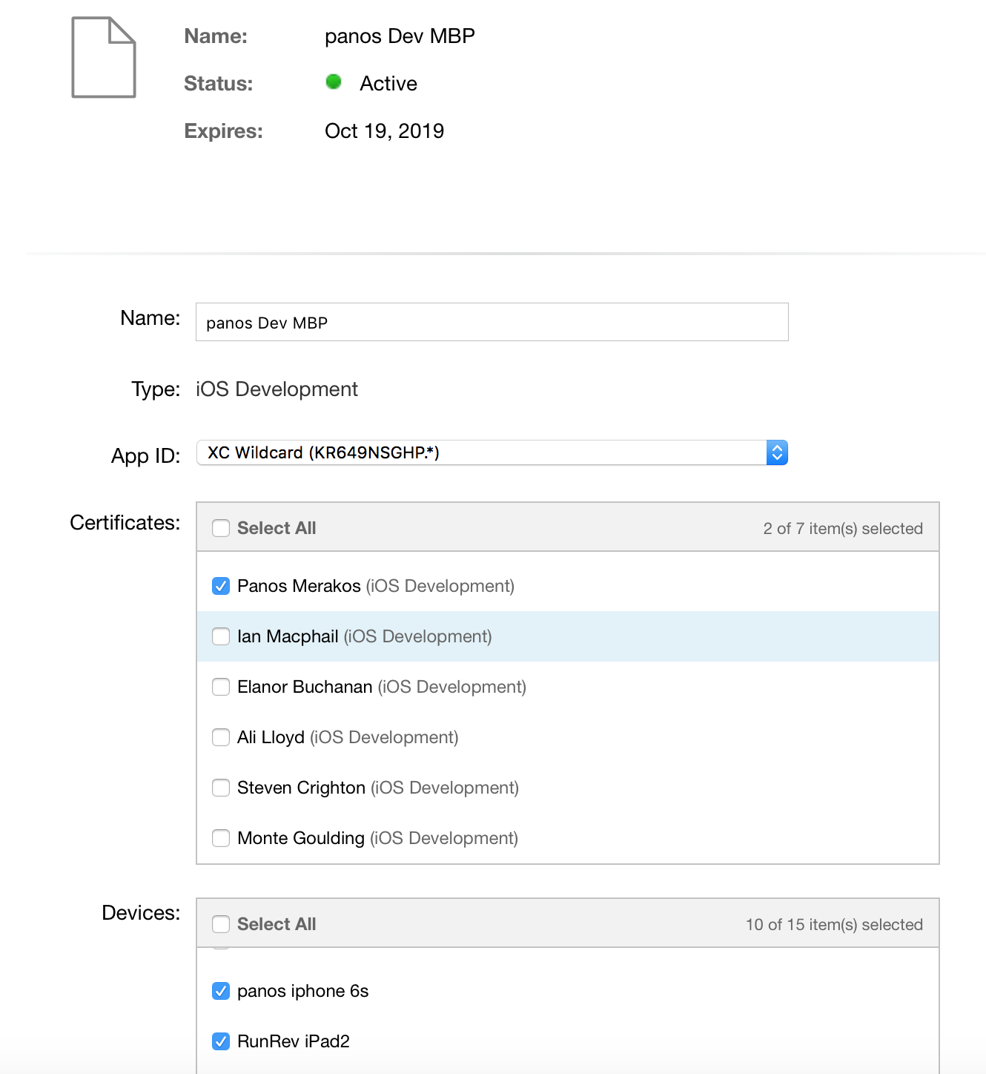
Task: Tick the Steven Crighton certificate
Action: click(221, 788)
